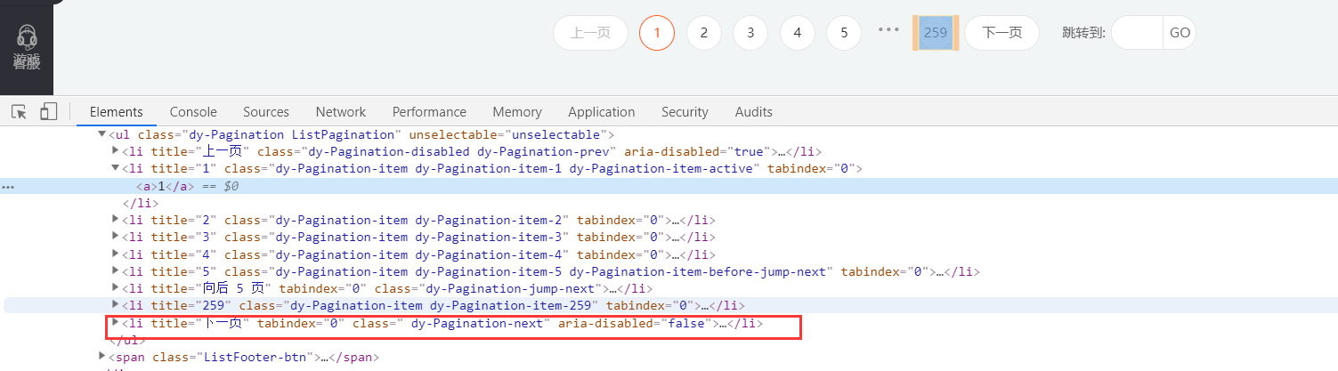Screen dimensions: 1338x371
Task: Go to page 1 in pagination
Action: pyautogui.click(x=657, y=33)
